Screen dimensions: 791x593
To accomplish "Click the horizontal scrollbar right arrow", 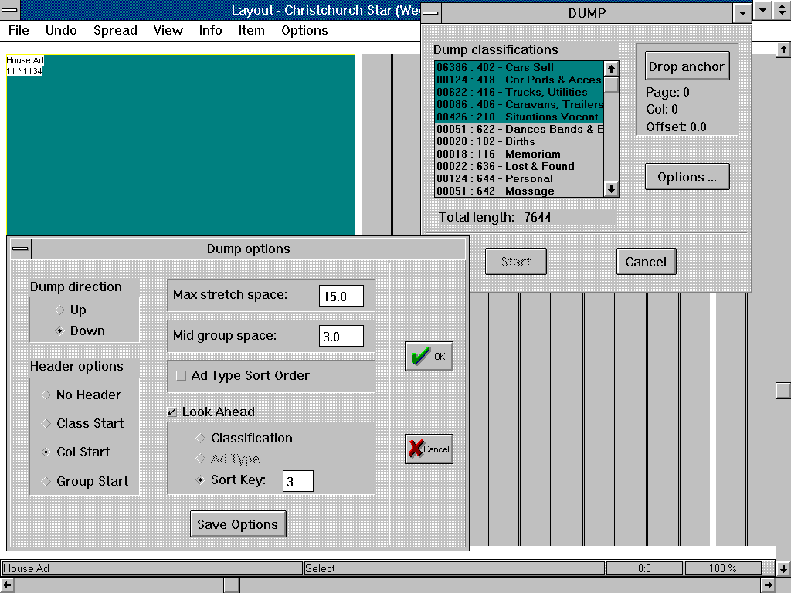I will tap(768, 585).
